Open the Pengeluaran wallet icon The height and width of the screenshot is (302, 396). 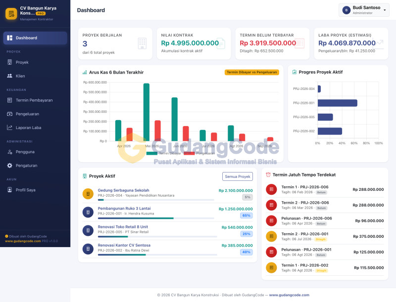click(9, 114)
